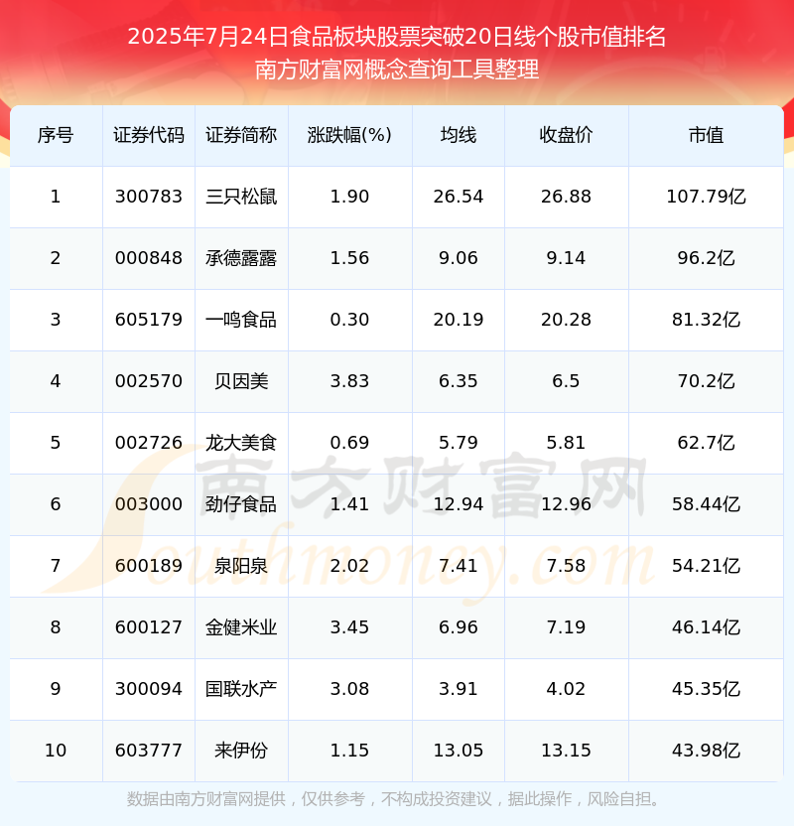Screen dimensions: 794x826
Task: Select stock name 来伊份
Action: coord(241,752)
